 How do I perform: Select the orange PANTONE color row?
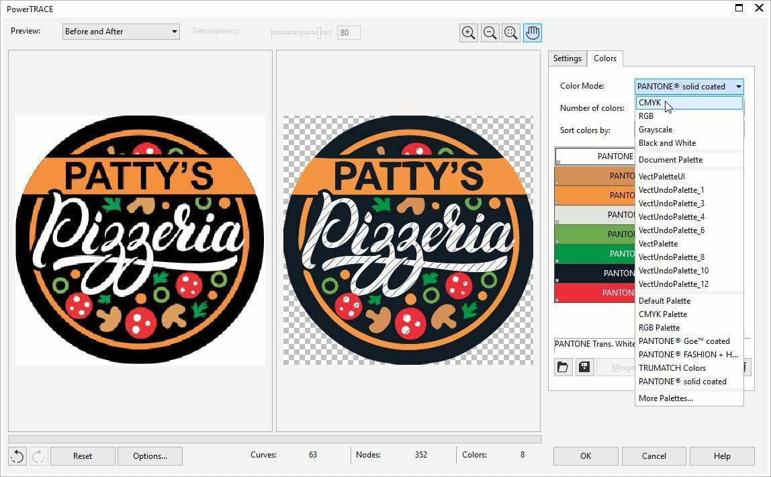[x=595, y=196]
